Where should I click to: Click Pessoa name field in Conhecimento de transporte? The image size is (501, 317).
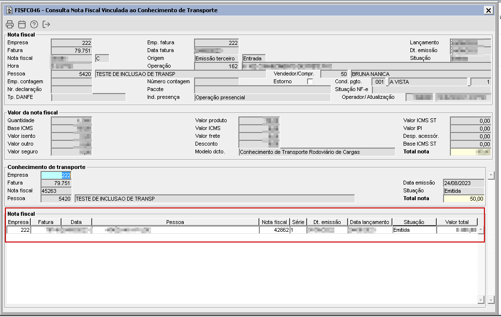214,199
